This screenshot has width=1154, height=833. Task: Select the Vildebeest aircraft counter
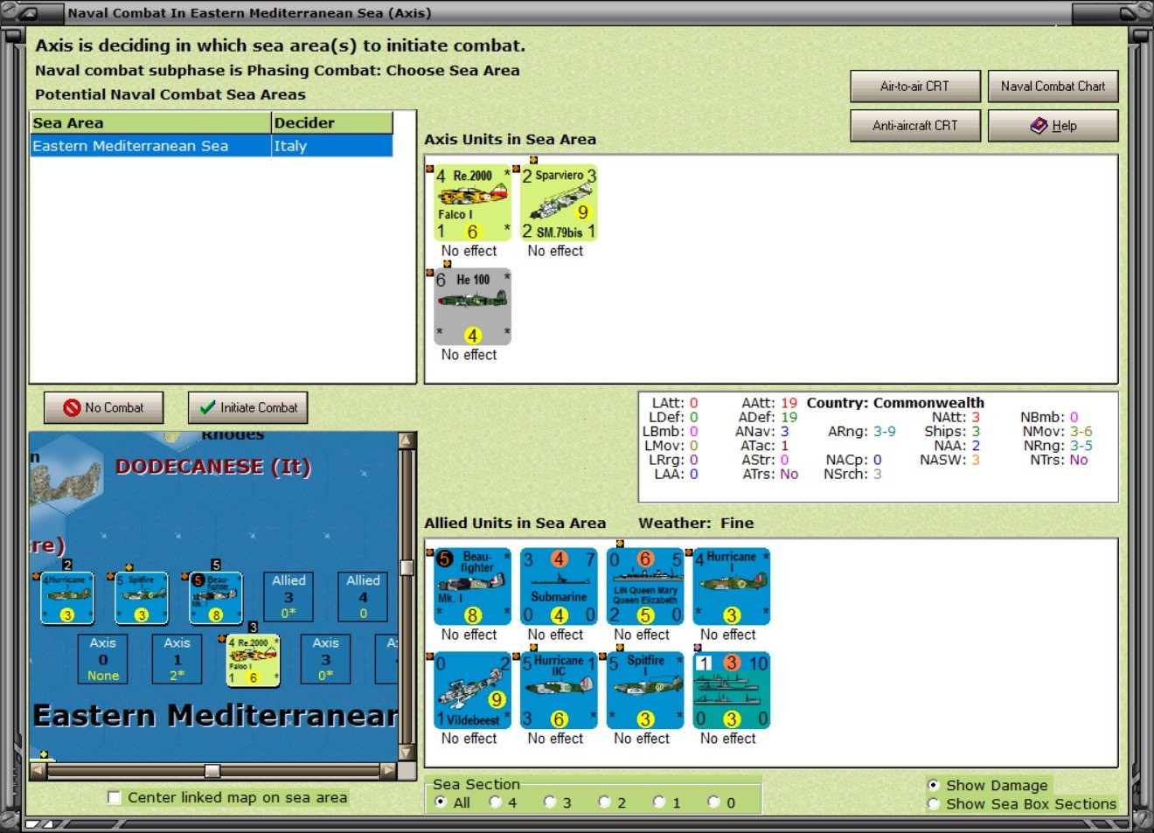click(x=472, y=691)
